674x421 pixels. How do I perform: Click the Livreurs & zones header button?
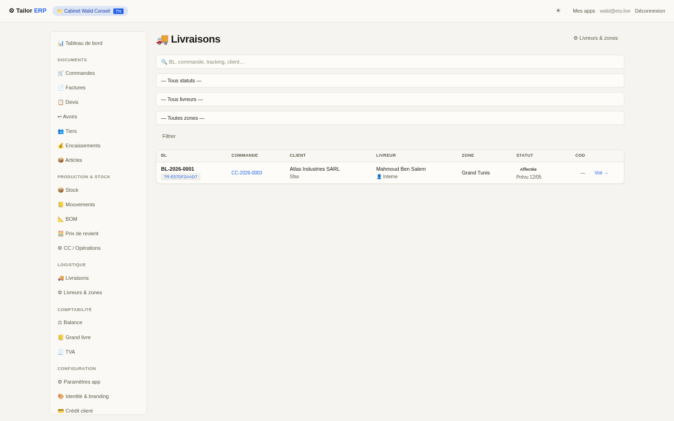coord(595,38)
